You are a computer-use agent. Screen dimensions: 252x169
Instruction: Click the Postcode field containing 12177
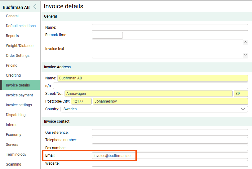click(x=81, y=101)
